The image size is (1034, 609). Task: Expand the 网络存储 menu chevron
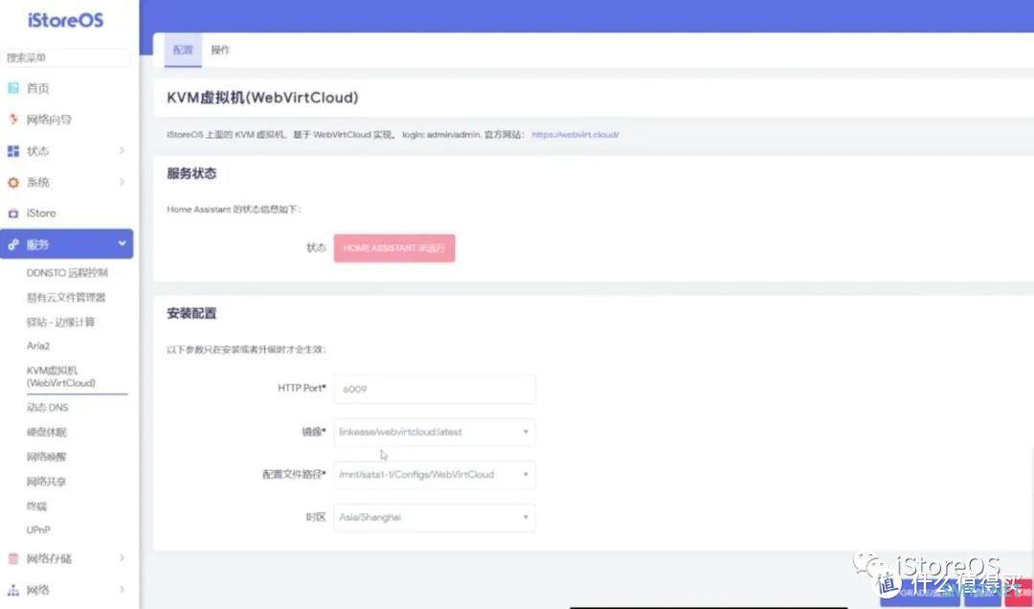click(x=122, y=558)
